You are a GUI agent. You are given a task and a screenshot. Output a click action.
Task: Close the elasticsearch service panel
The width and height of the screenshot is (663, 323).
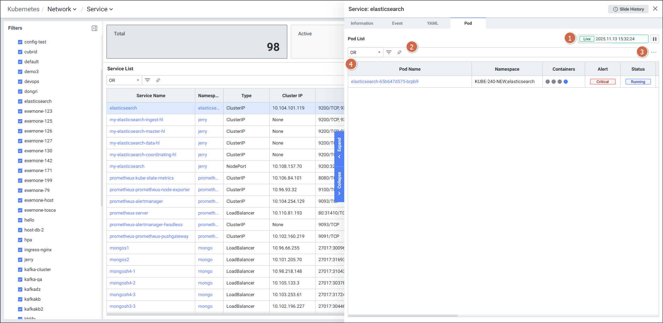pyautogui.click(x=655, y=9)
